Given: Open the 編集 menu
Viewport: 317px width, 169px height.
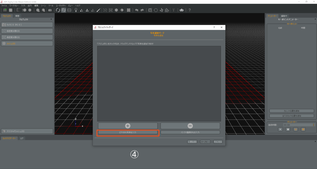Looking at the screenshot, I should pyautogui.click(x=36, y=6).
